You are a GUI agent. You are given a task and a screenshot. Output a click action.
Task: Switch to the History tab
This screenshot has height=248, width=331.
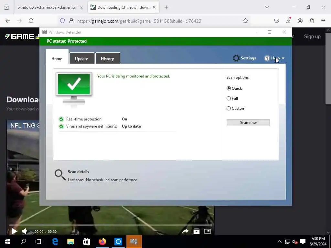(108, 58)
